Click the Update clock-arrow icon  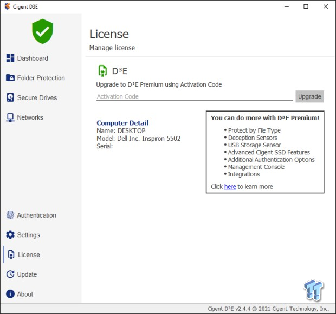click(x=10, y=274)
